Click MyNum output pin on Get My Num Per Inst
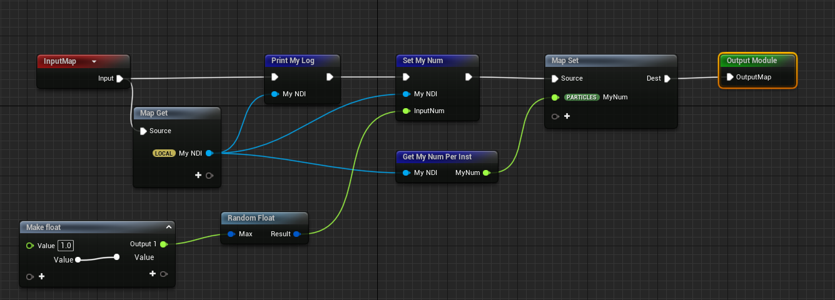 486,172
